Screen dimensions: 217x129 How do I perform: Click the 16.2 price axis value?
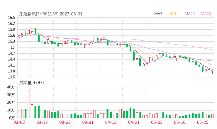[11, 24]
